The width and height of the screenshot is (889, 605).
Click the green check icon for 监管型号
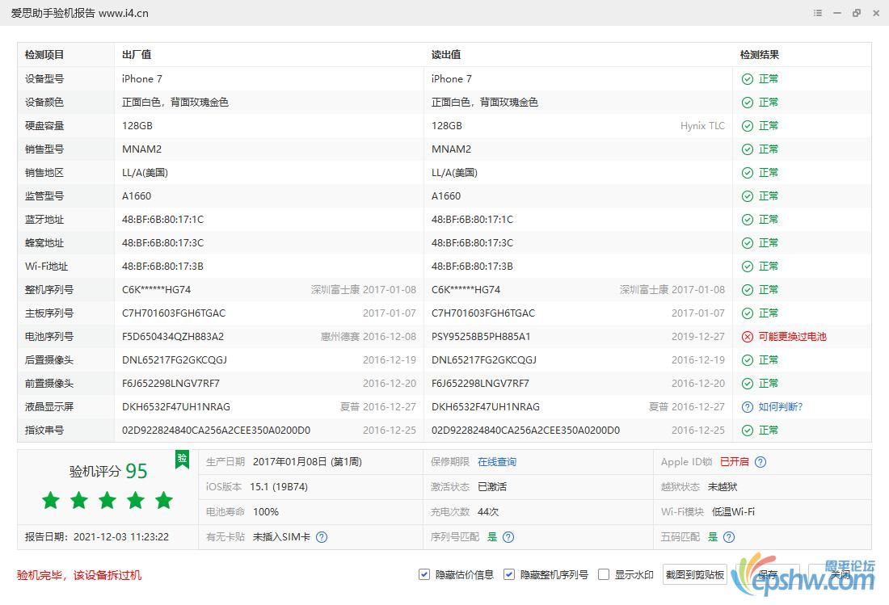[748, 196]
